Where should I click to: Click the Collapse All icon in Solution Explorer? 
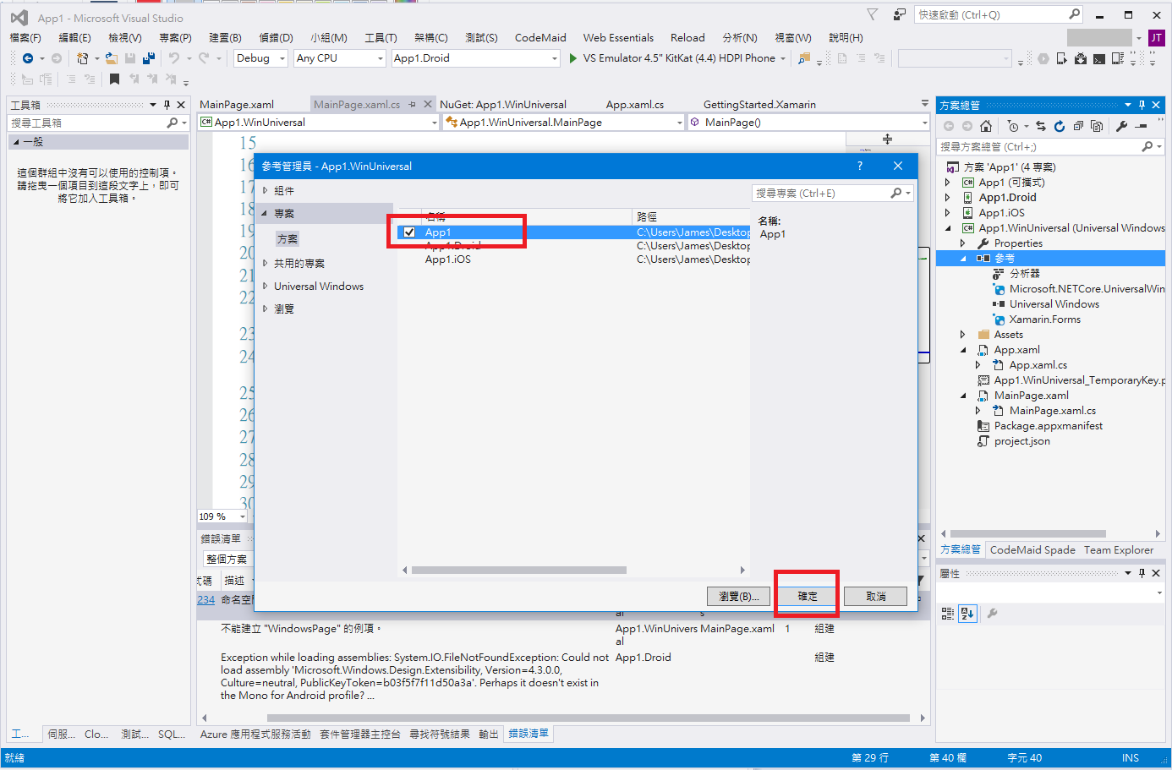(1078, 126)
